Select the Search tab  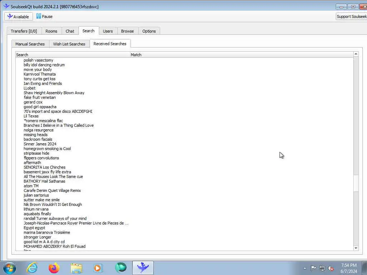click(x=89, y=31)
